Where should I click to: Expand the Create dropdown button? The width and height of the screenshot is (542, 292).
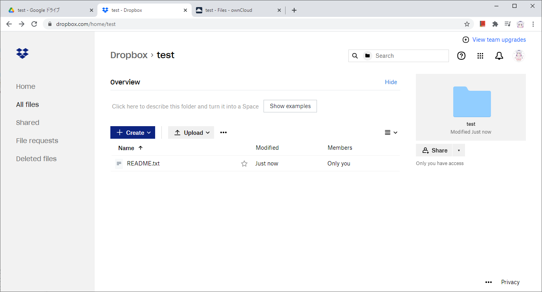coord(133,132)
